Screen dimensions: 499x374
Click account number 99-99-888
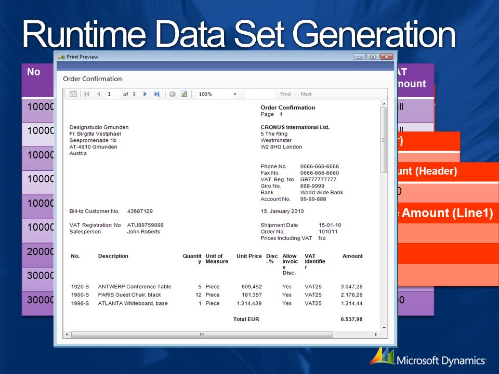click(313, 199)
